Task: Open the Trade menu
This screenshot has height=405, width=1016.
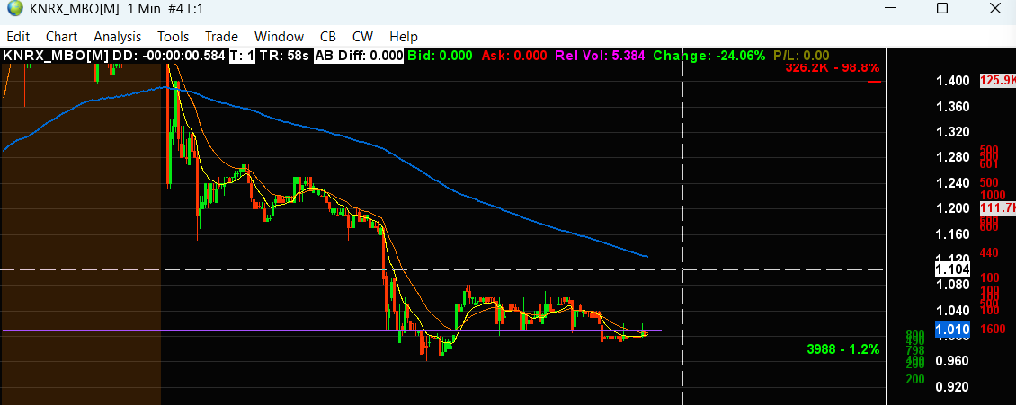Action: (x=221, y=36)
